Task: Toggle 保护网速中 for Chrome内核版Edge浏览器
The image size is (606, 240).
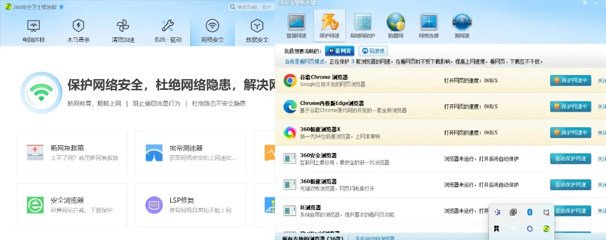Action: pyautogui.click(x=571, y=106)
